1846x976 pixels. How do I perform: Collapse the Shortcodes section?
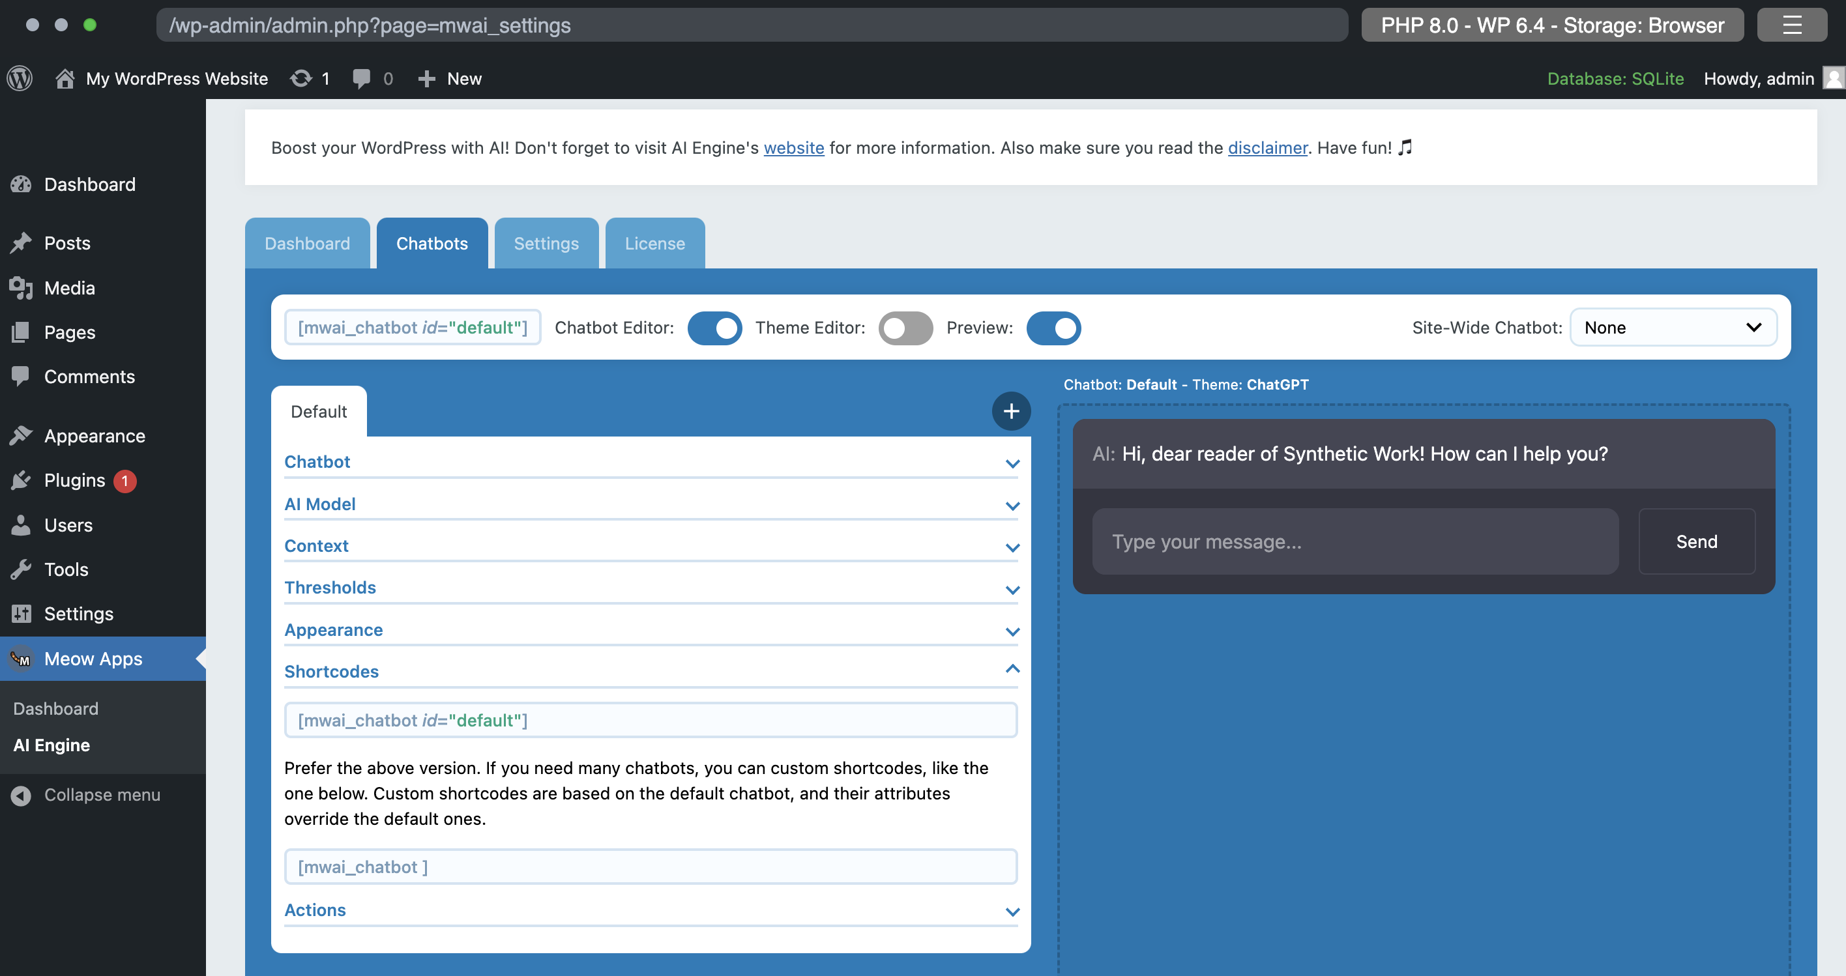(x=651, y=671)
